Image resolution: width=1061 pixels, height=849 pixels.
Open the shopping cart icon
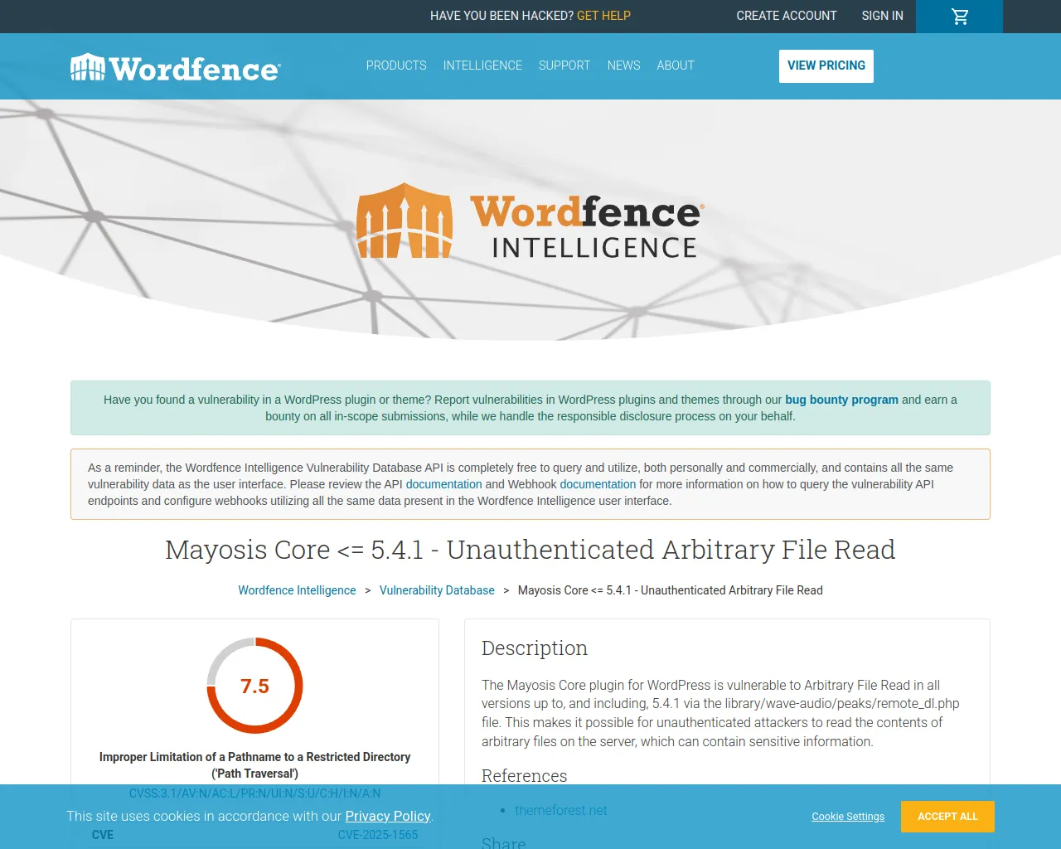point(960,17)
